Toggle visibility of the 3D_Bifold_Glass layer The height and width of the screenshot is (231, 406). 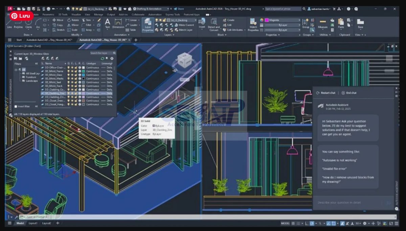[69, 75]
